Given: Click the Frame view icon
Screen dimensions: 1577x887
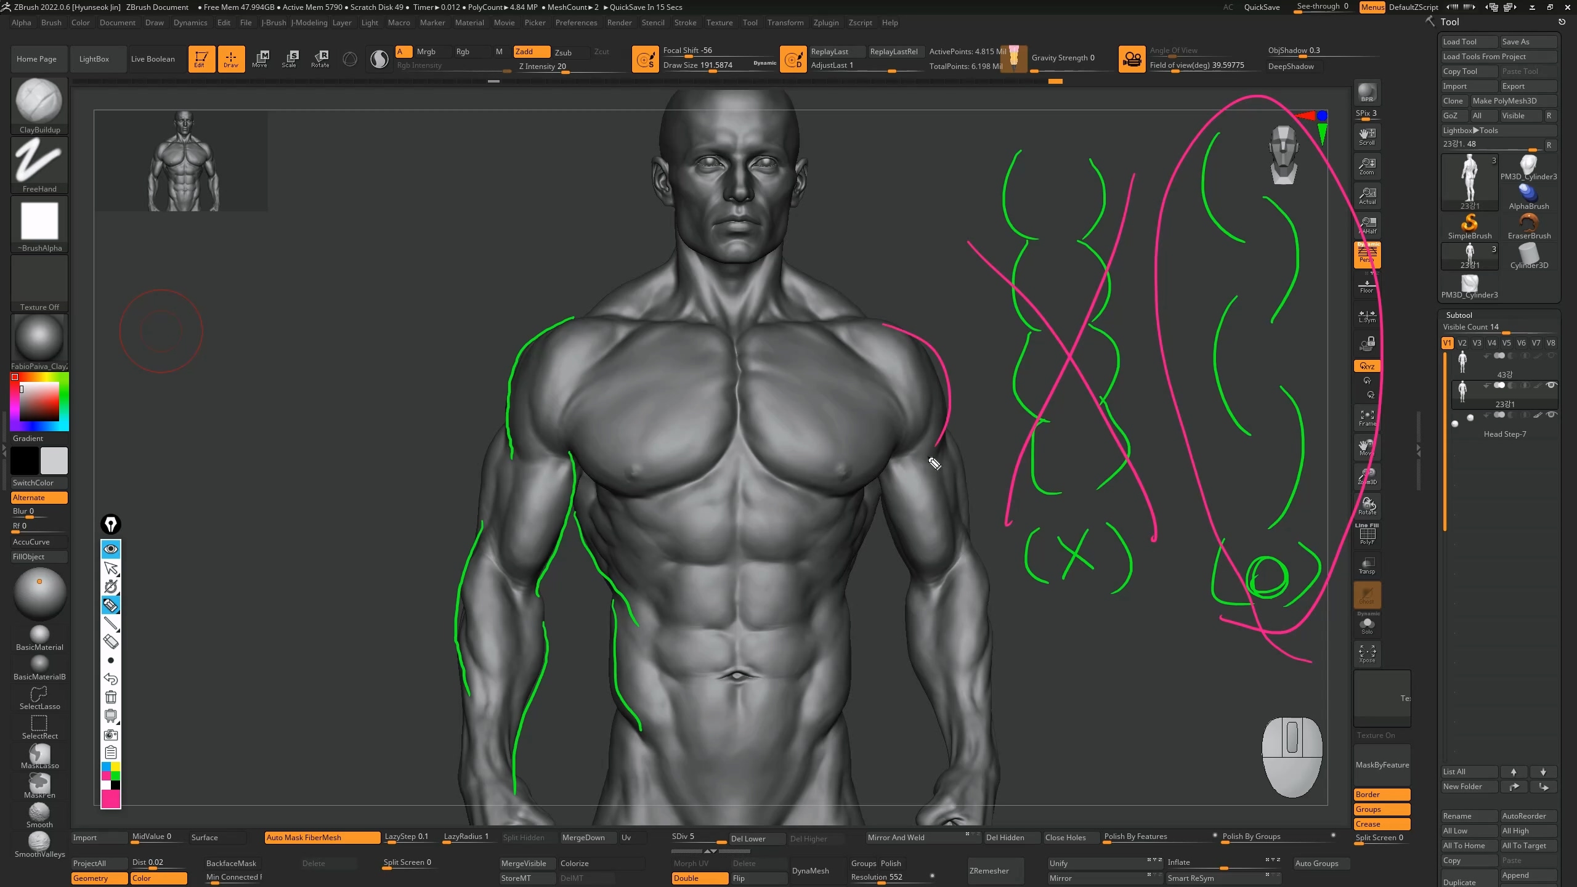Looking at the screenshot, I should (1367, 418).
